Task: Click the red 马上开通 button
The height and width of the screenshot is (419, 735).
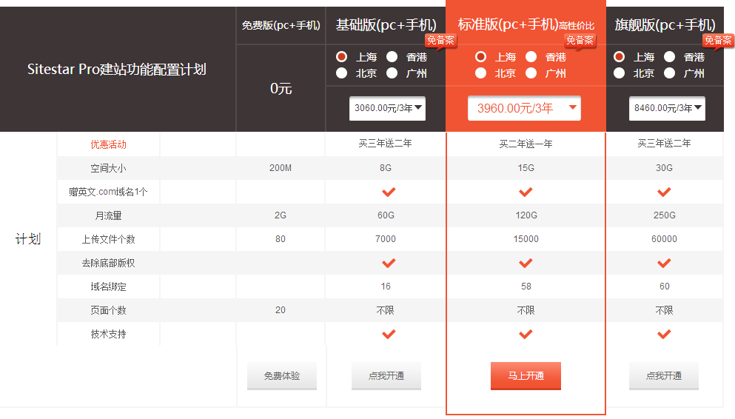Action: pos(526,376)
